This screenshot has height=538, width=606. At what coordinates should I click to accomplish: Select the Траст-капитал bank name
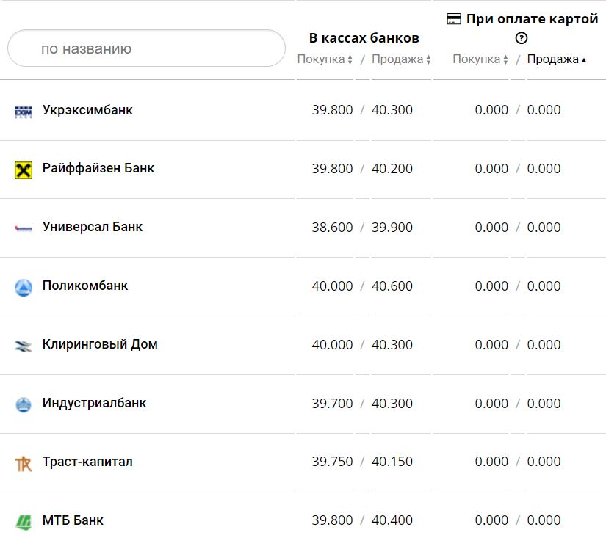[x=87, y=462]
